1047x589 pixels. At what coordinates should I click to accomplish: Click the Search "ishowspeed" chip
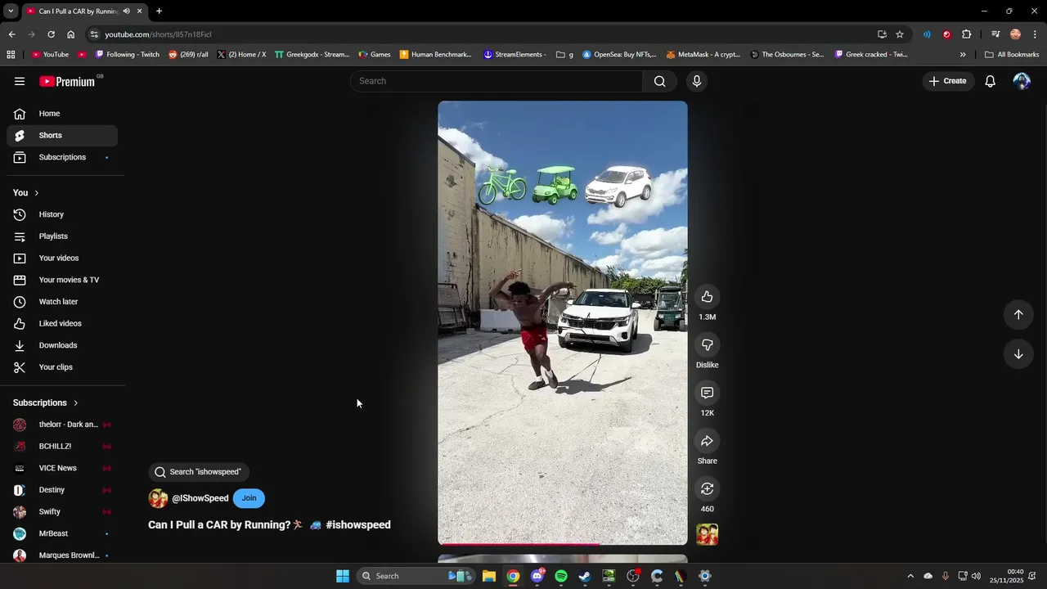click(x=198, y=472)
